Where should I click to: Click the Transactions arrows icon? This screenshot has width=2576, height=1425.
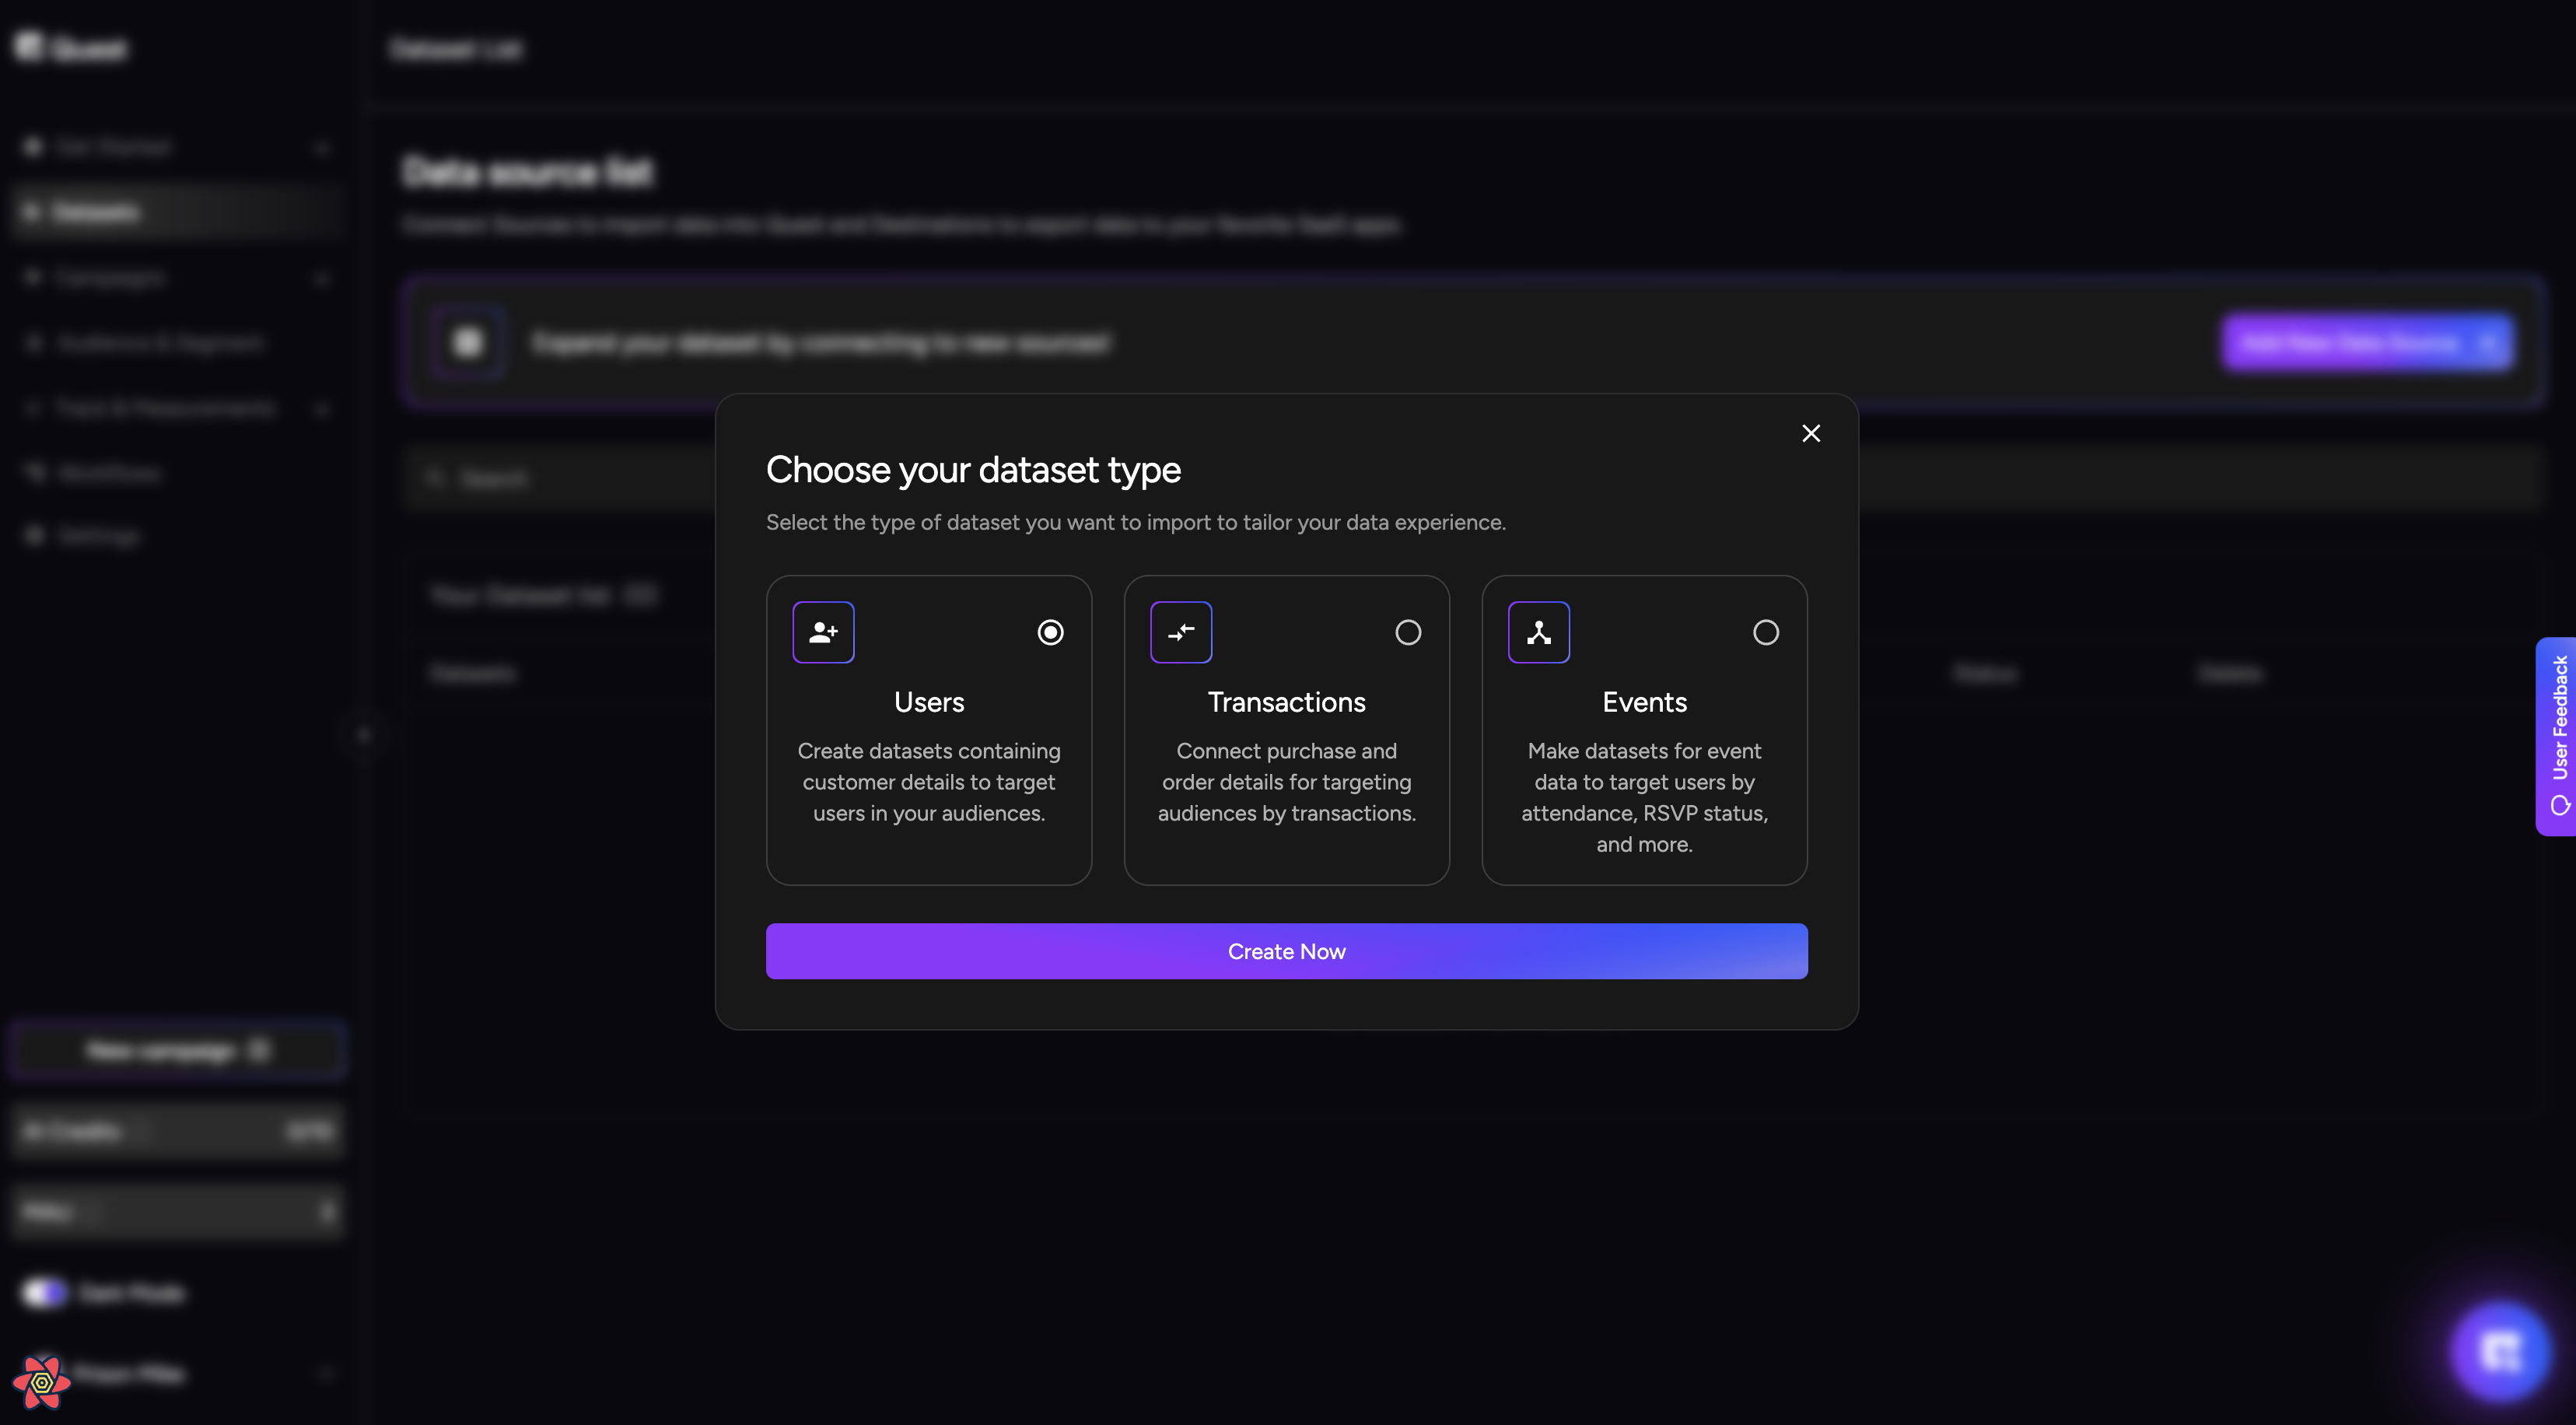pos(1181,632)
